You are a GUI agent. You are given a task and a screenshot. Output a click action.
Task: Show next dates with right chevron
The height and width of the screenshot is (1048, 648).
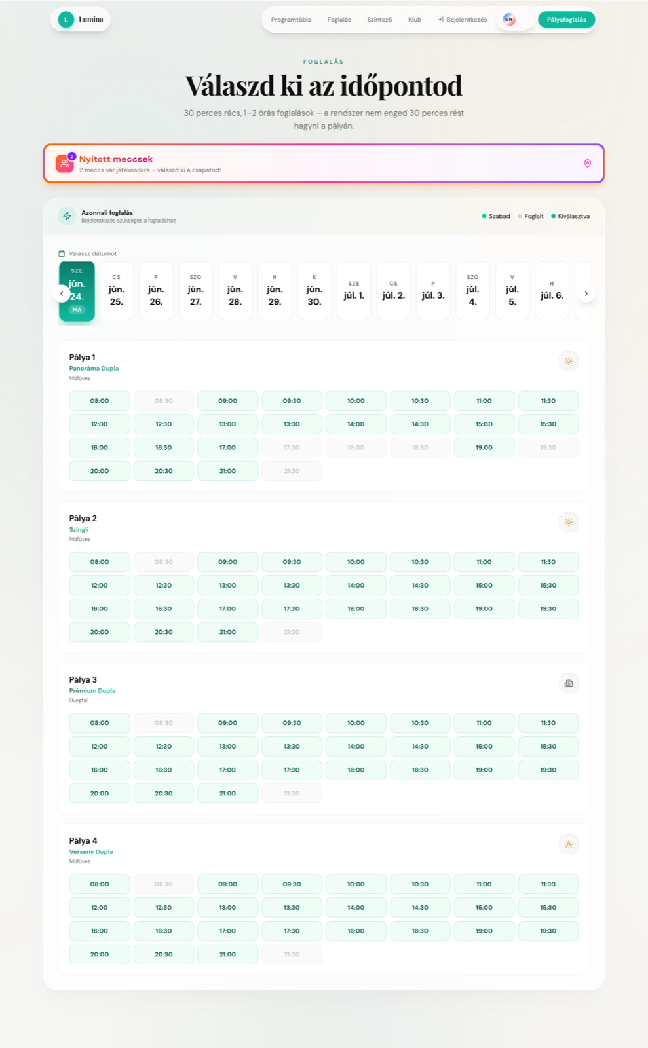[586, 293]
